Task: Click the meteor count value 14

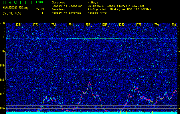Action: (41, 13)
